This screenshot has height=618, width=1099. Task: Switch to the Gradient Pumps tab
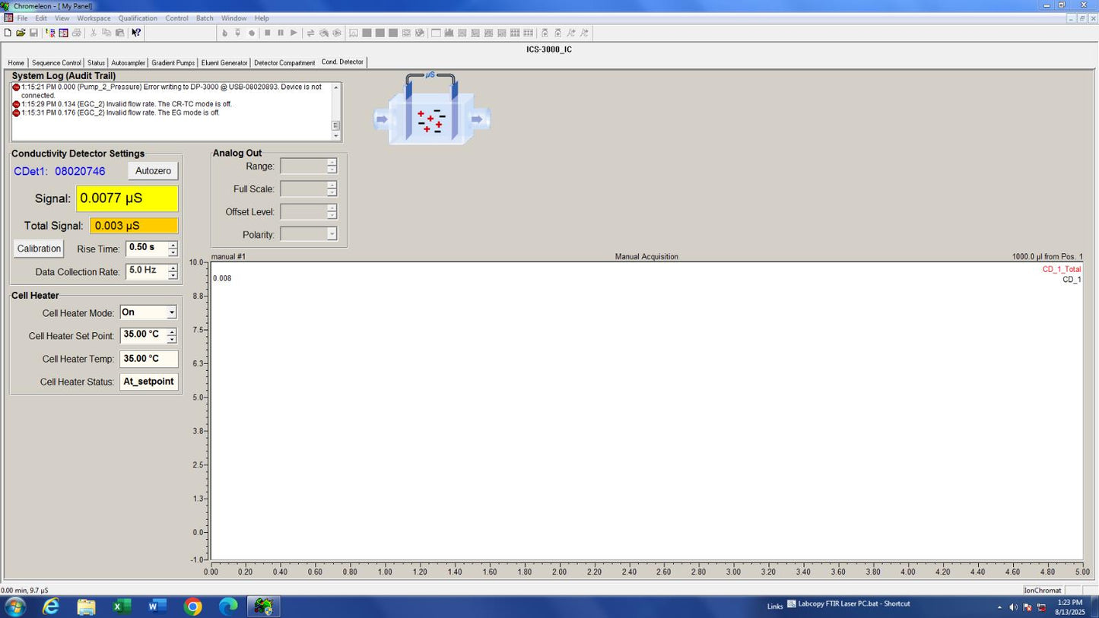coord(173,63)
